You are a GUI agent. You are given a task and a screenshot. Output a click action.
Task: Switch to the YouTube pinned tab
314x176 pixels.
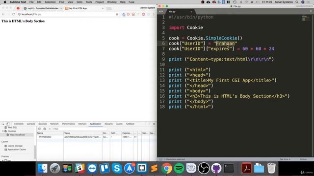[18, 8]
